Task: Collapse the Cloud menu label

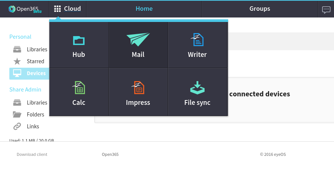Action: (72, 9)
